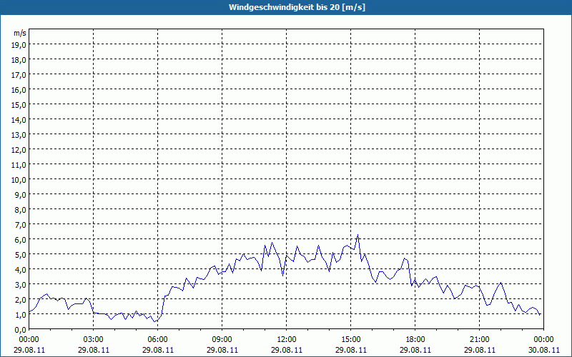The height and width of the screenshot is (357, 572).
Task: Click the date label under 12:00
Action: [287, 350]
